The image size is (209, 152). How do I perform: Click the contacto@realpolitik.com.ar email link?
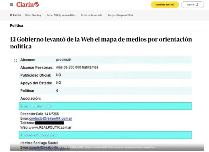click(50, 118)
